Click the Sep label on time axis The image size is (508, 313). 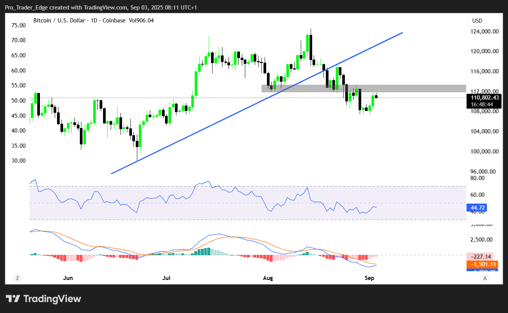[369, 278]
